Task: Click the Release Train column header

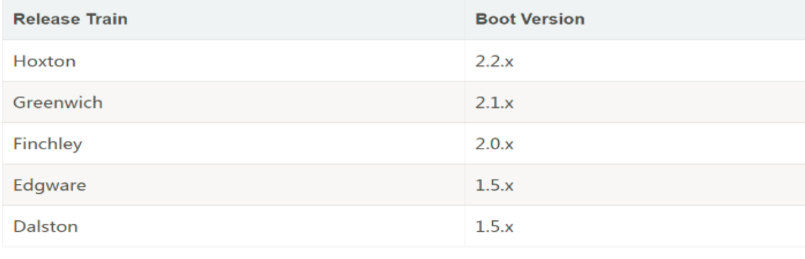Action: point(71,19)
